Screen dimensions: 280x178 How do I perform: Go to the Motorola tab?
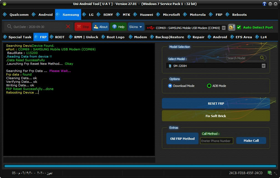pyautogui.click(x=194, y=15)
